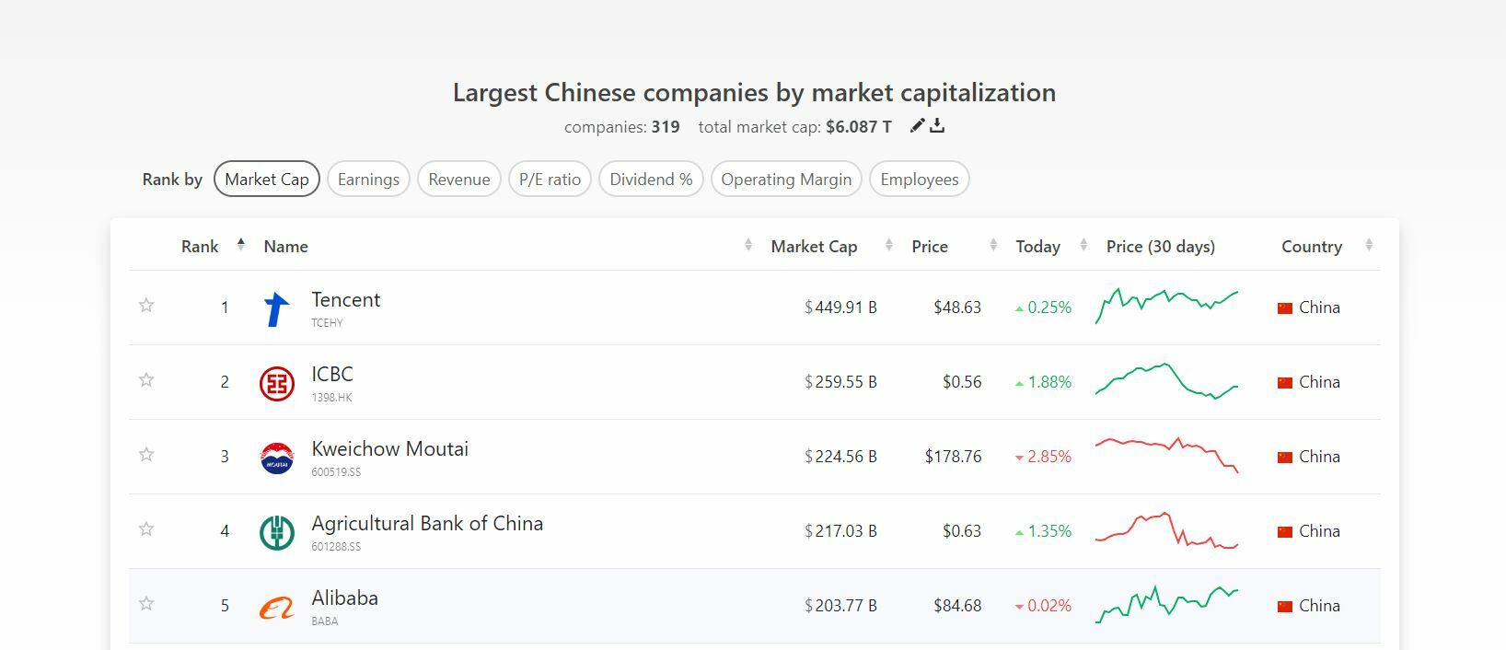
Task: Open Agricultural Bank of China link
Action: pos(427,524)
